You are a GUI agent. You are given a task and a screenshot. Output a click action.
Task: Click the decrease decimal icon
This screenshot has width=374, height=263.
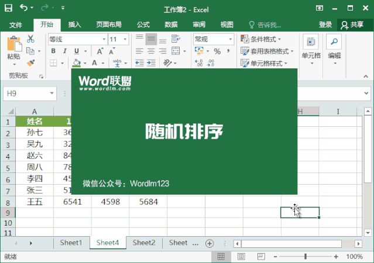pos(211,63)
